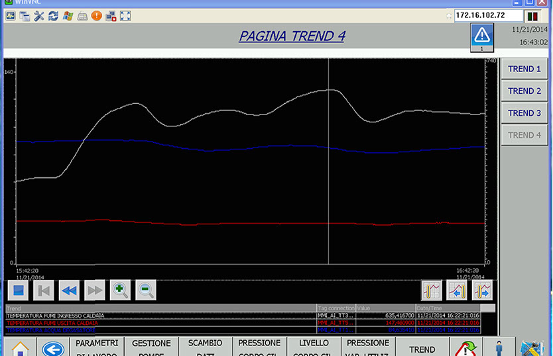
Task: Click the blue back arrow icon
Action: [x=52, y=348]
